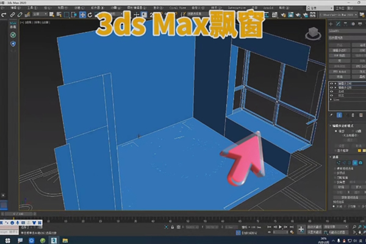The width and height of the screenshot is (366, 244).
Task: Click the Select by Name icon
Action: tap(59, 15)
